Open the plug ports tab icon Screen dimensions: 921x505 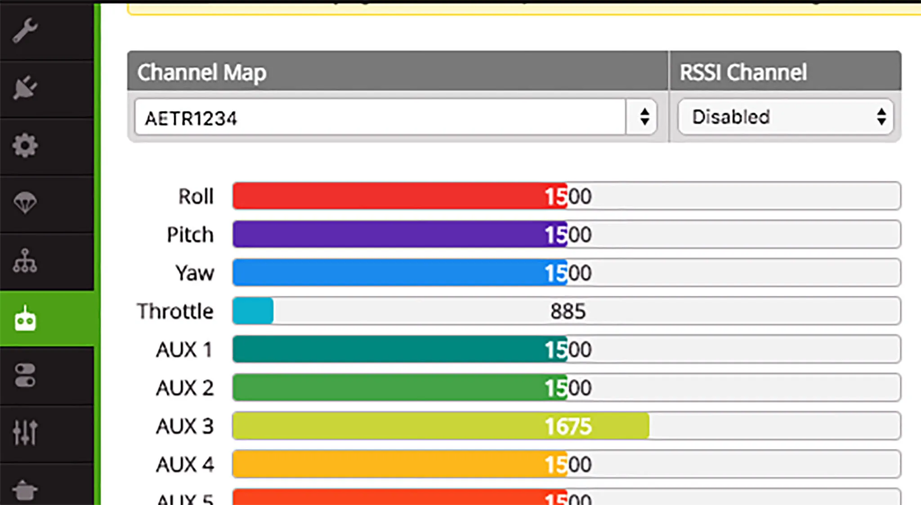point(25,87)
